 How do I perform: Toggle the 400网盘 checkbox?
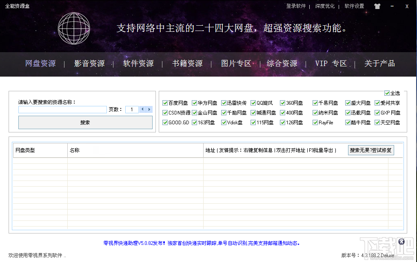tap(282, 113)
